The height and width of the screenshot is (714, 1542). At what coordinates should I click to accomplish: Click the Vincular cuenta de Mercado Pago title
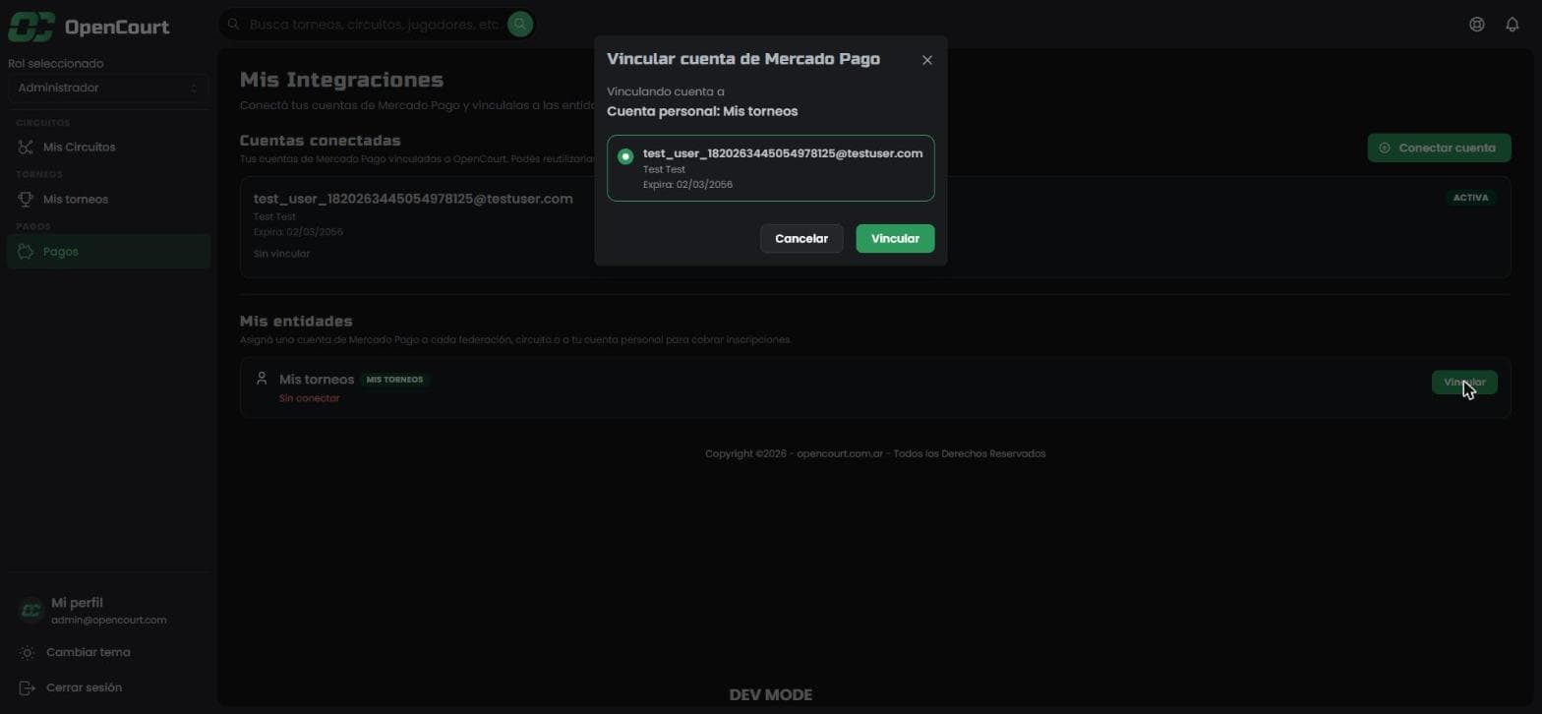(x=743, y=59)
